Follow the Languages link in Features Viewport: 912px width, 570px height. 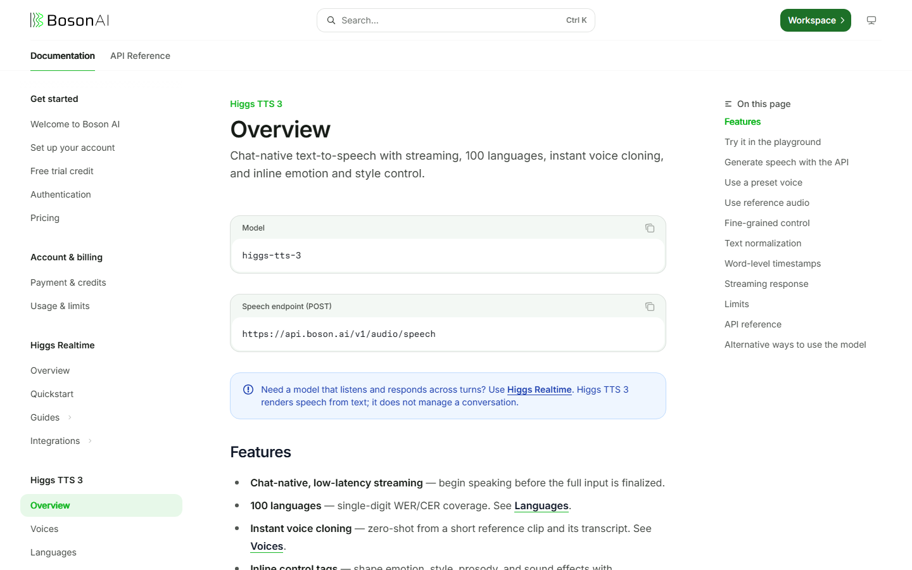click(x=541, y=505)
